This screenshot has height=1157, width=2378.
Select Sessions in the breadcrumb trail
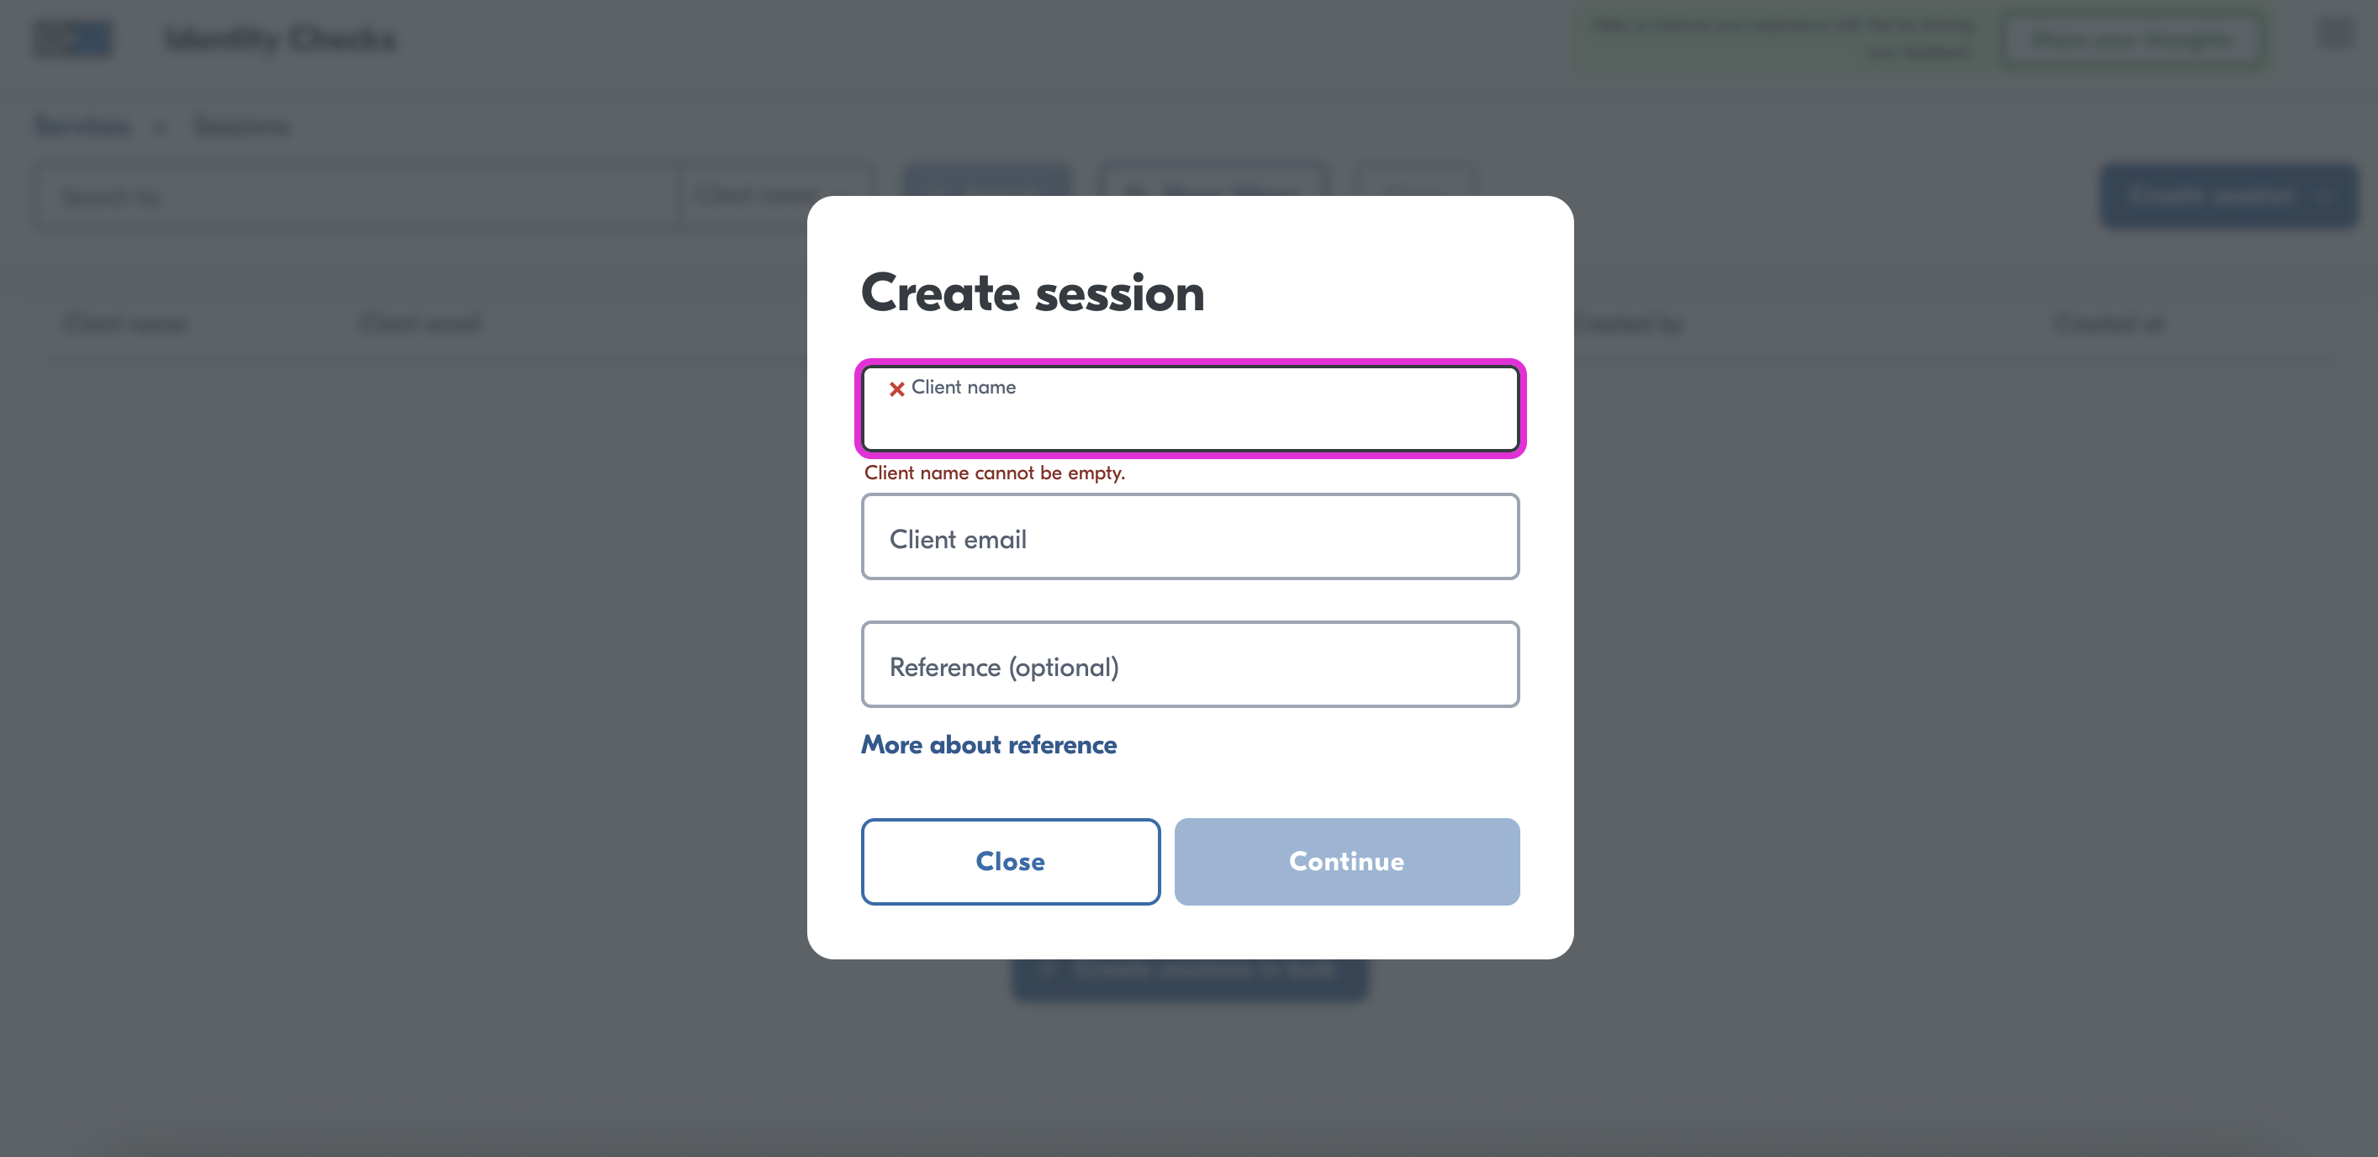[x=240, y=125]
